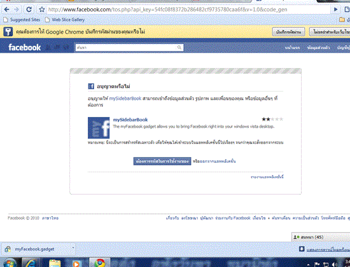
Task: Open the Terms (เงื่อนไข) footer link
Action: click(x=259, y=218)
